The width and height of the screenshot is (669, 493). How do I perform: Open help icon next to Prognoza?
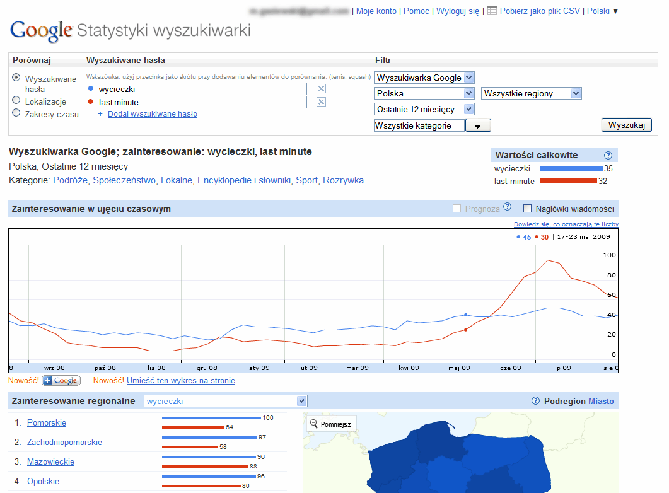507,206
